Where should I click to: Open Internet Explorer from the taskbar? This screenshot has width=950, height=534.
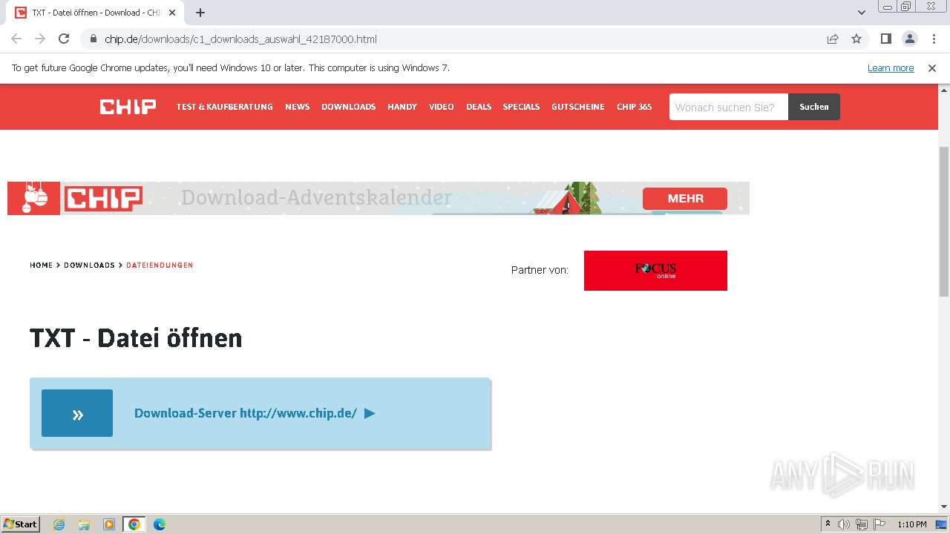(59, 524)
